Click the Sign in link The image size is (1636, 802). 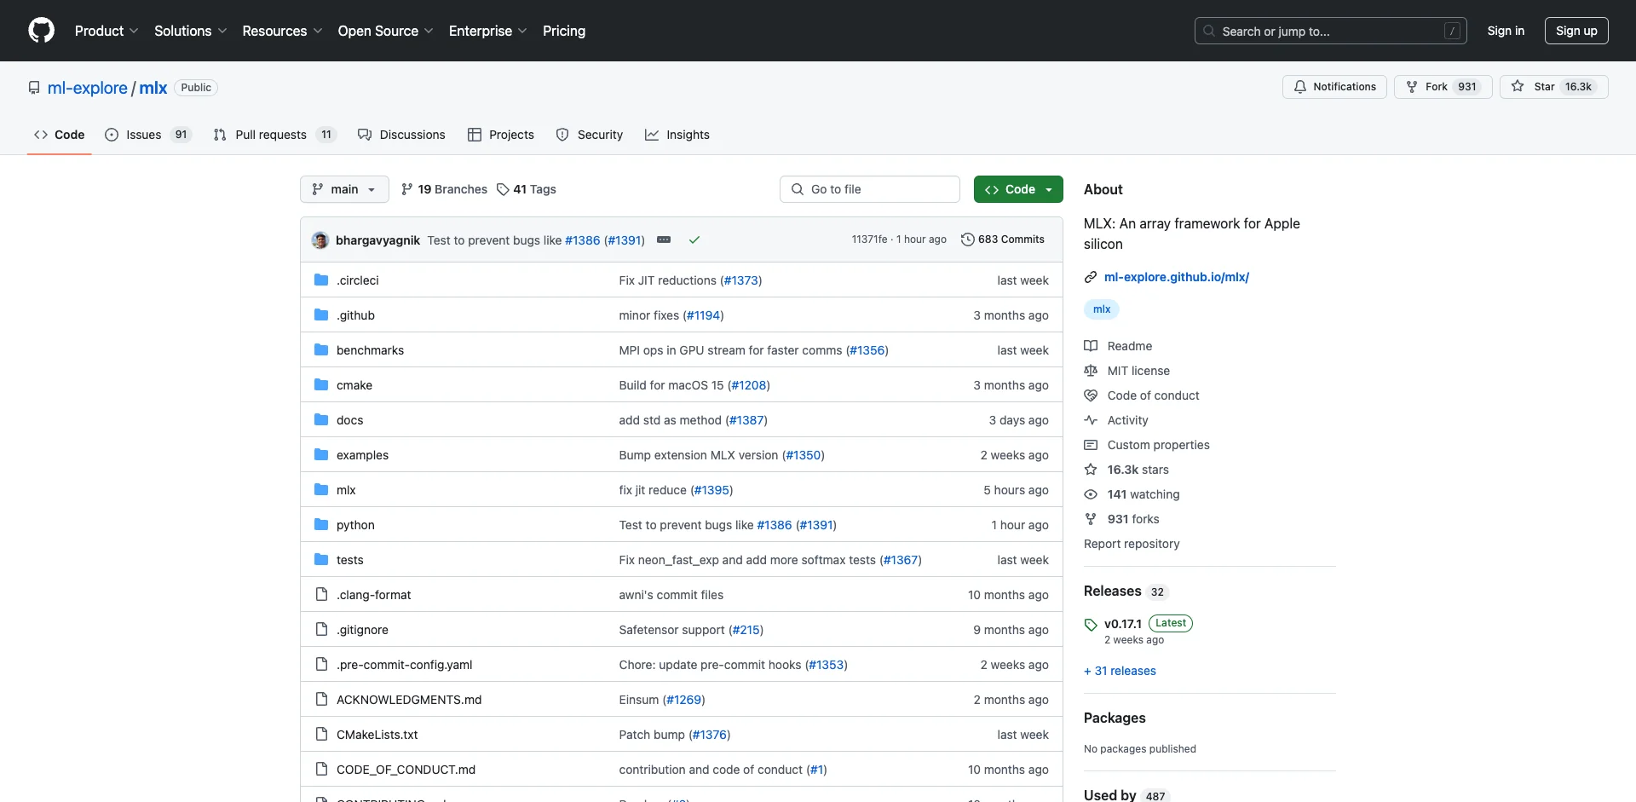[x=1506, y=31]
